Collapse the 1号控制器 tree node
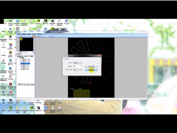Image resolution: width=177 pixels, height=133 pixels. click(18, 58)
